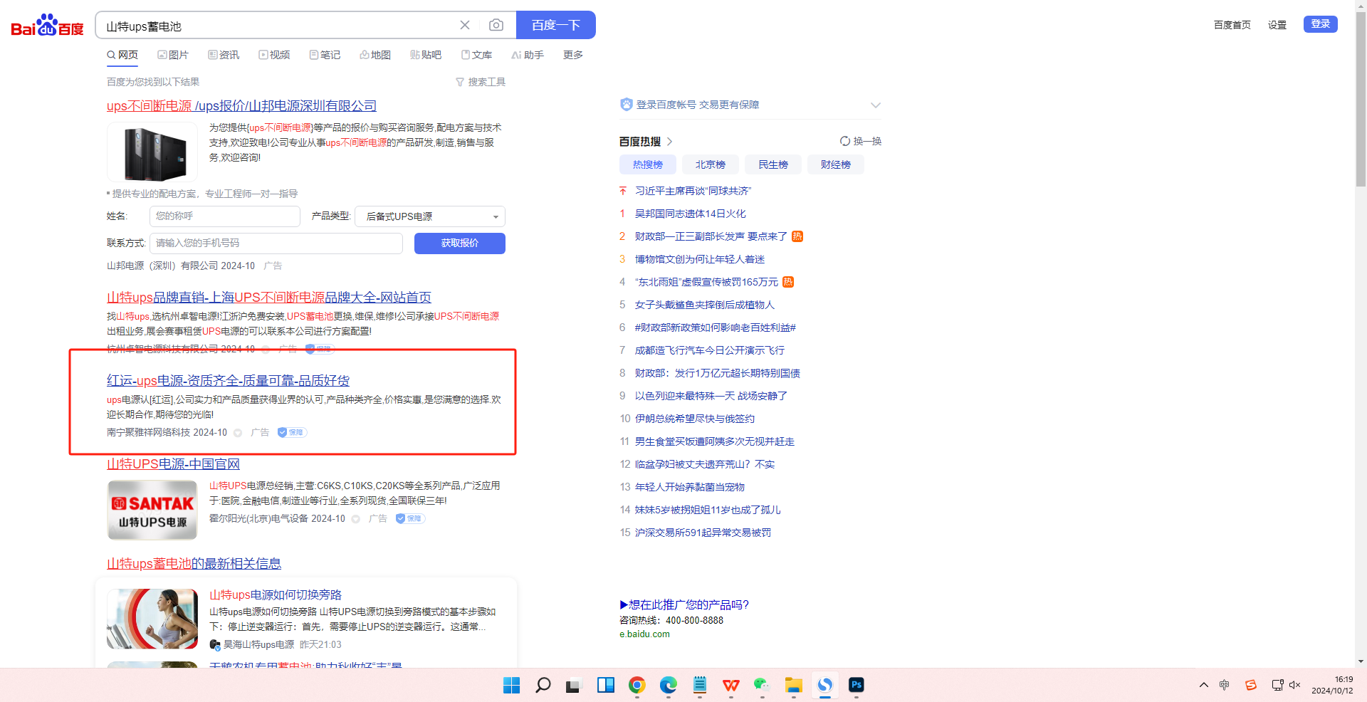Open WPS Office from taskbar
The image size is (1367, 702).
point(730,685)
